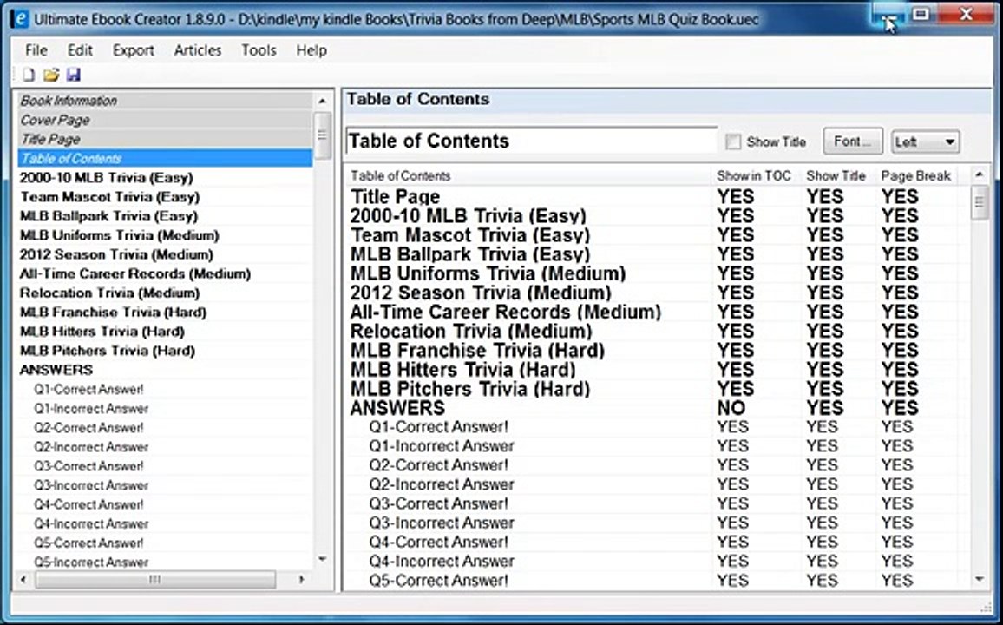Screen dimensions: 1003x625
Task: Select Q5-Correct Answer! in the left list
Action: 166,543
